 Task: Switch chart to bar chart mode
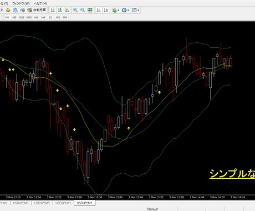53,10
